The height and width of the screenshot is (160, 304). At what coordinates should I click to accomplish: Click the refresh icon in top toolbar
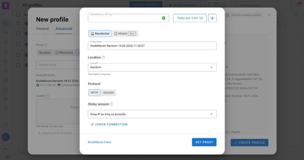224,5
